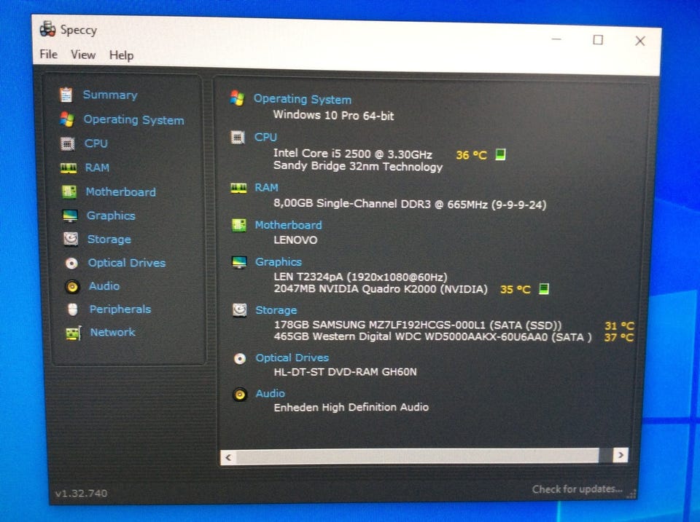
Task: Click version label v1.32.740
Action: click(81, 494)
